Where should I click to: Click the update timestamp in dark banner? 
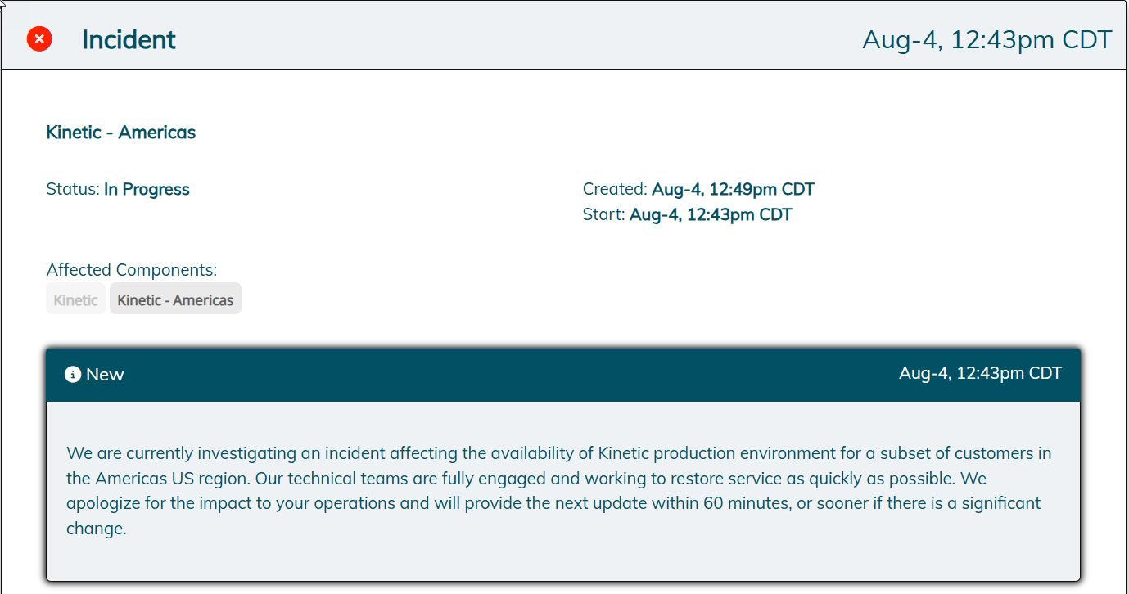click(x=980, y=373)
